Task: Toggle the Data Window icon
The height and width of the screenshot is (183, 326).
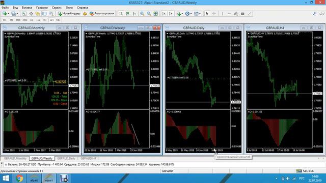Action: (x=31, y=14)
